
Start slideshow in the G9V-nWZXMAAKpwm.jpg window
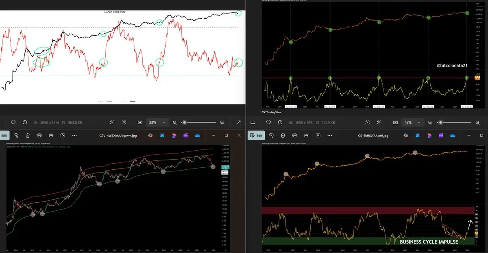point(63,136)
